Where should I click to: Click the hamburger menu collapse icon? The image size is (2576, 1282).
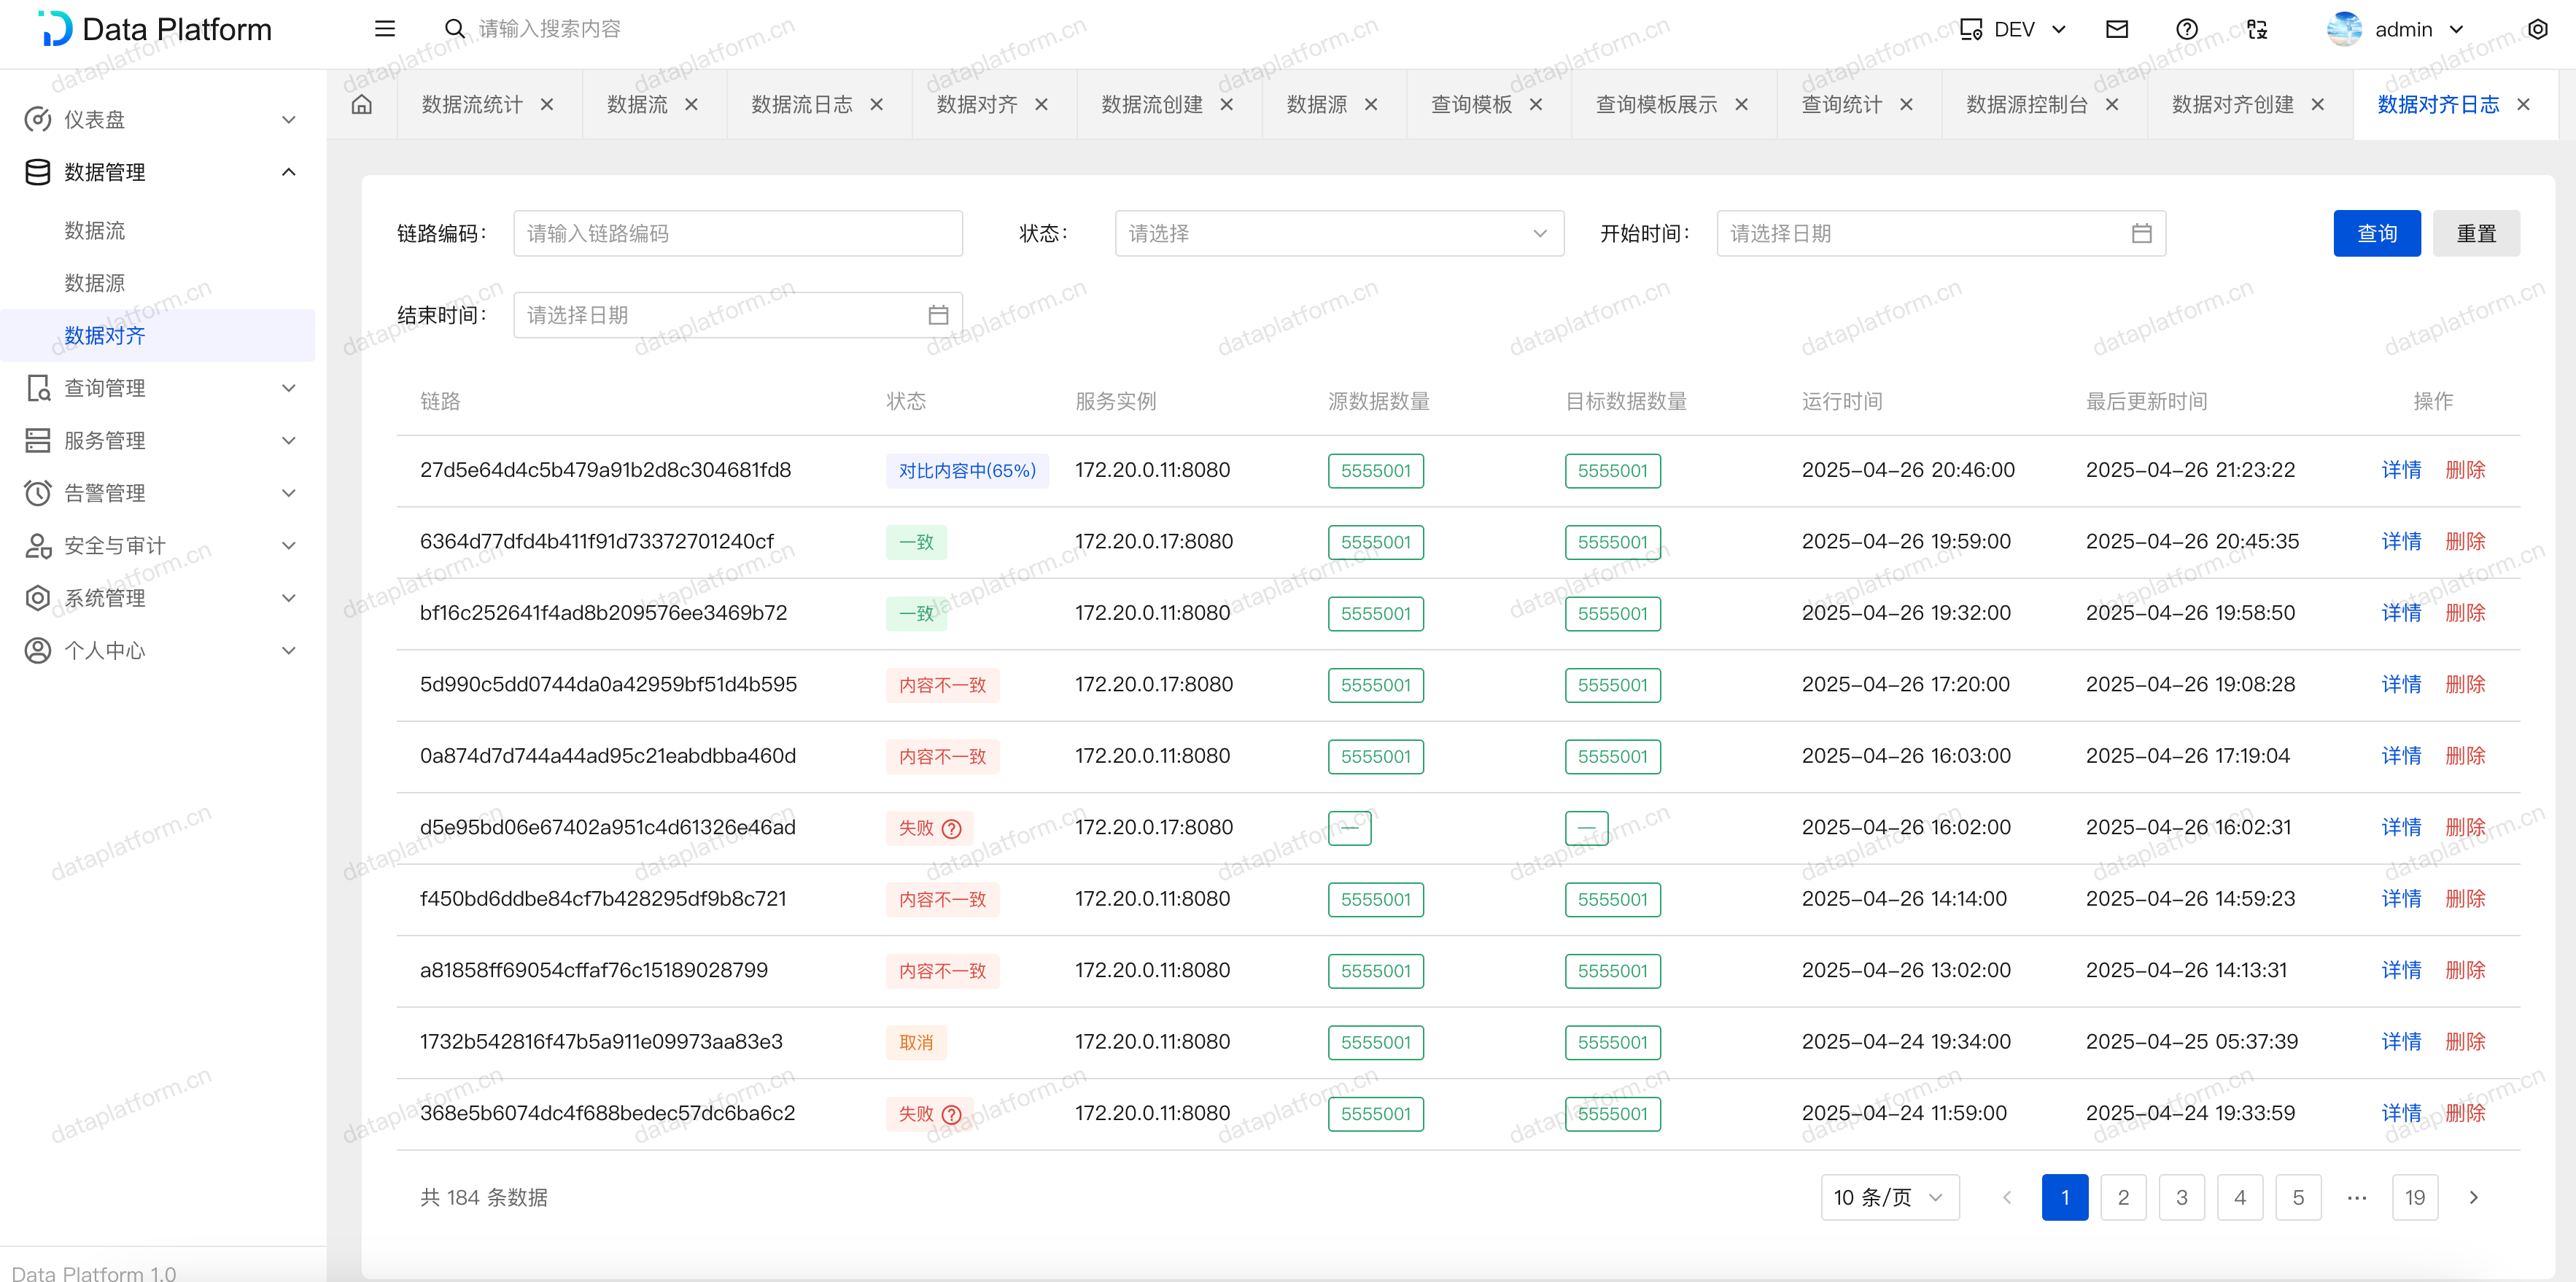tap(385, 29)
